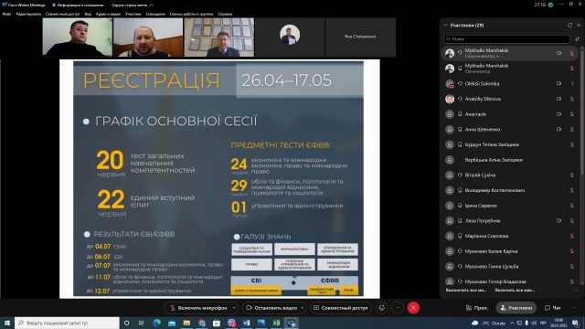This screenshot has width=585, height=329.
Task: Pop out the participants panel
Action: point(569,25)
